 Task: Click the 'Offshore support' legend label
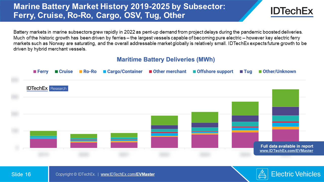click(x=215, y=72)
